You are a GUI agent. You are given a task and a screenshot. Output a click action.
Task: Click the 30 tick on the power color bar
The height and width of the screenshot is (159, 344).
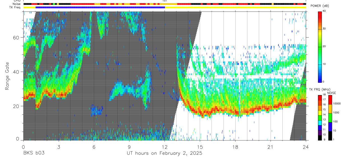(324, 29)
